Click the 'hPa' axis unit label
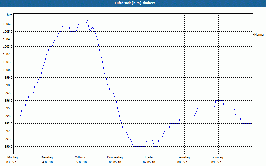 tap(10, 15)
